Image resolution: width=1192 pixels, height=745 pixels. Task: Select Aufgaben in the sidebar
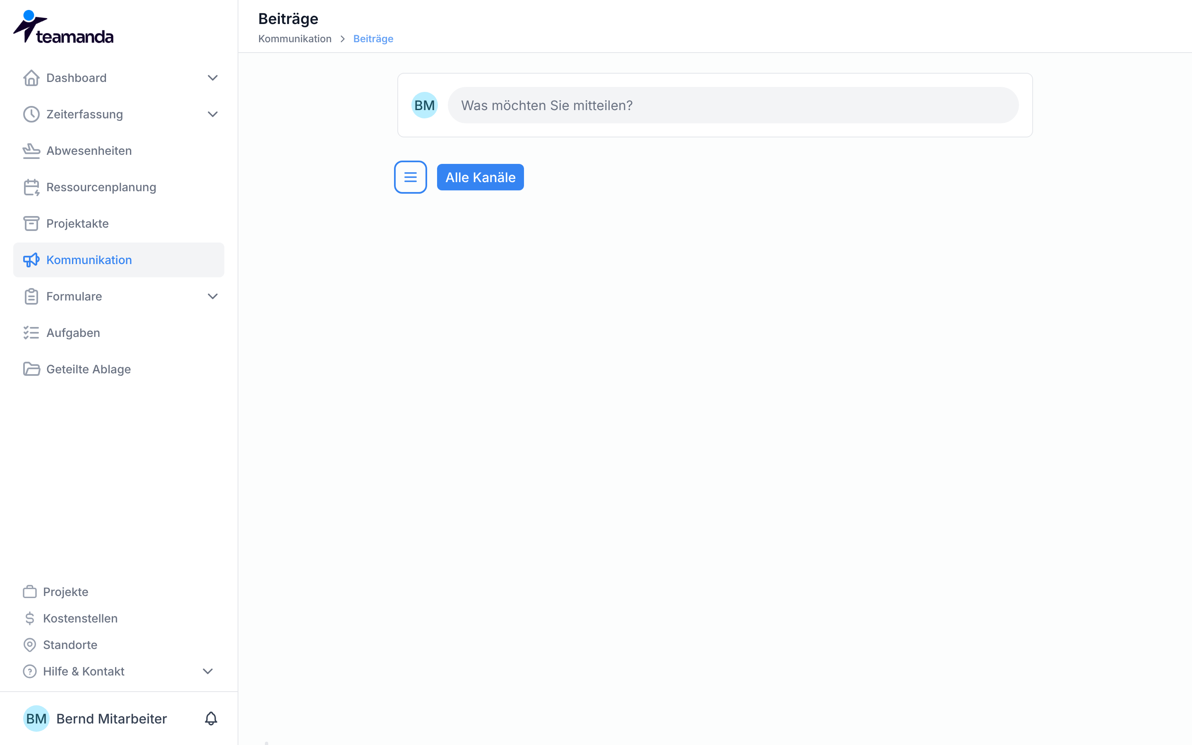point(119,333)
